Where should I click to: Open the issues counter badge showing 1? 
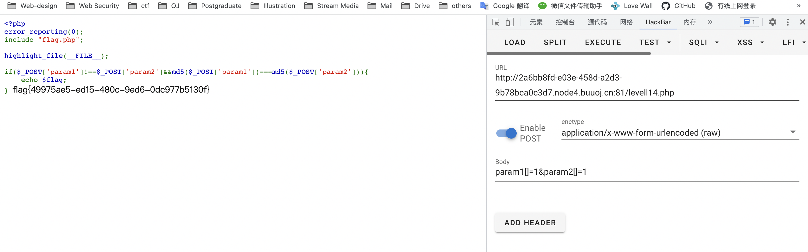(749, 22)
